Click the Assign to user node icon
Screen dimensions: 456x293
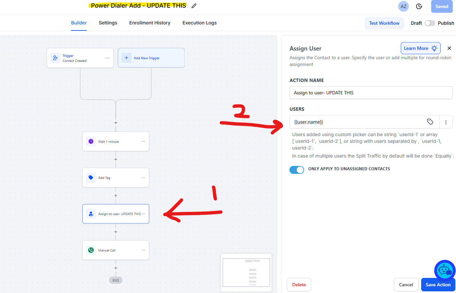tap(91, 214)
